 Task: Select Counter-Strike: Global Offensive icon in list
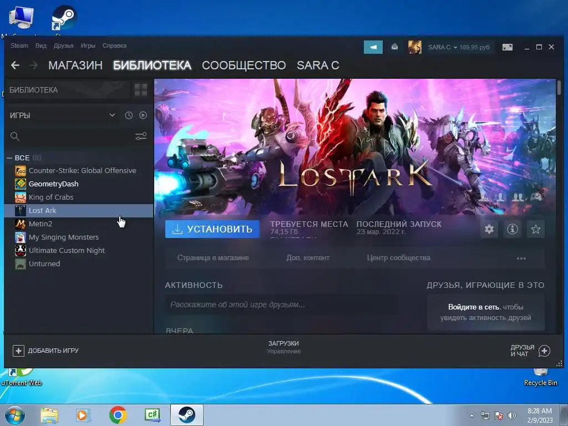pyautogui.click(x=21, y=171)
